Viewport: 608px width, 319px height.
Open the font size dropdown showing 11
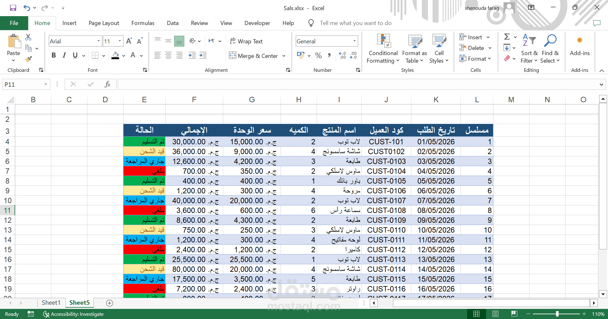coord(120,41)
